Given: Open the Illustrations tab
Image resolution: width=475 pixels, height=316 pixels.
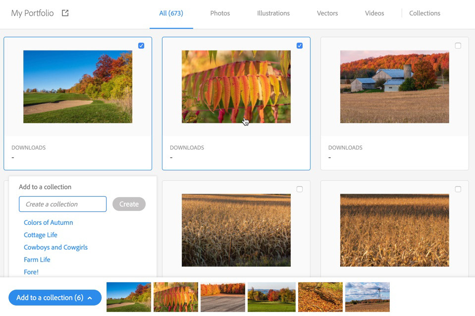Looking at the screenshot, I should (273, 13).
